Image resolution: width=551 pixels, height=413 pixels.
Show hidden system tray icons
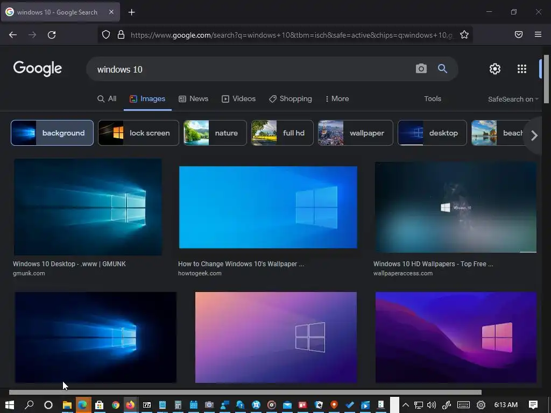click(x=406, y=405)
